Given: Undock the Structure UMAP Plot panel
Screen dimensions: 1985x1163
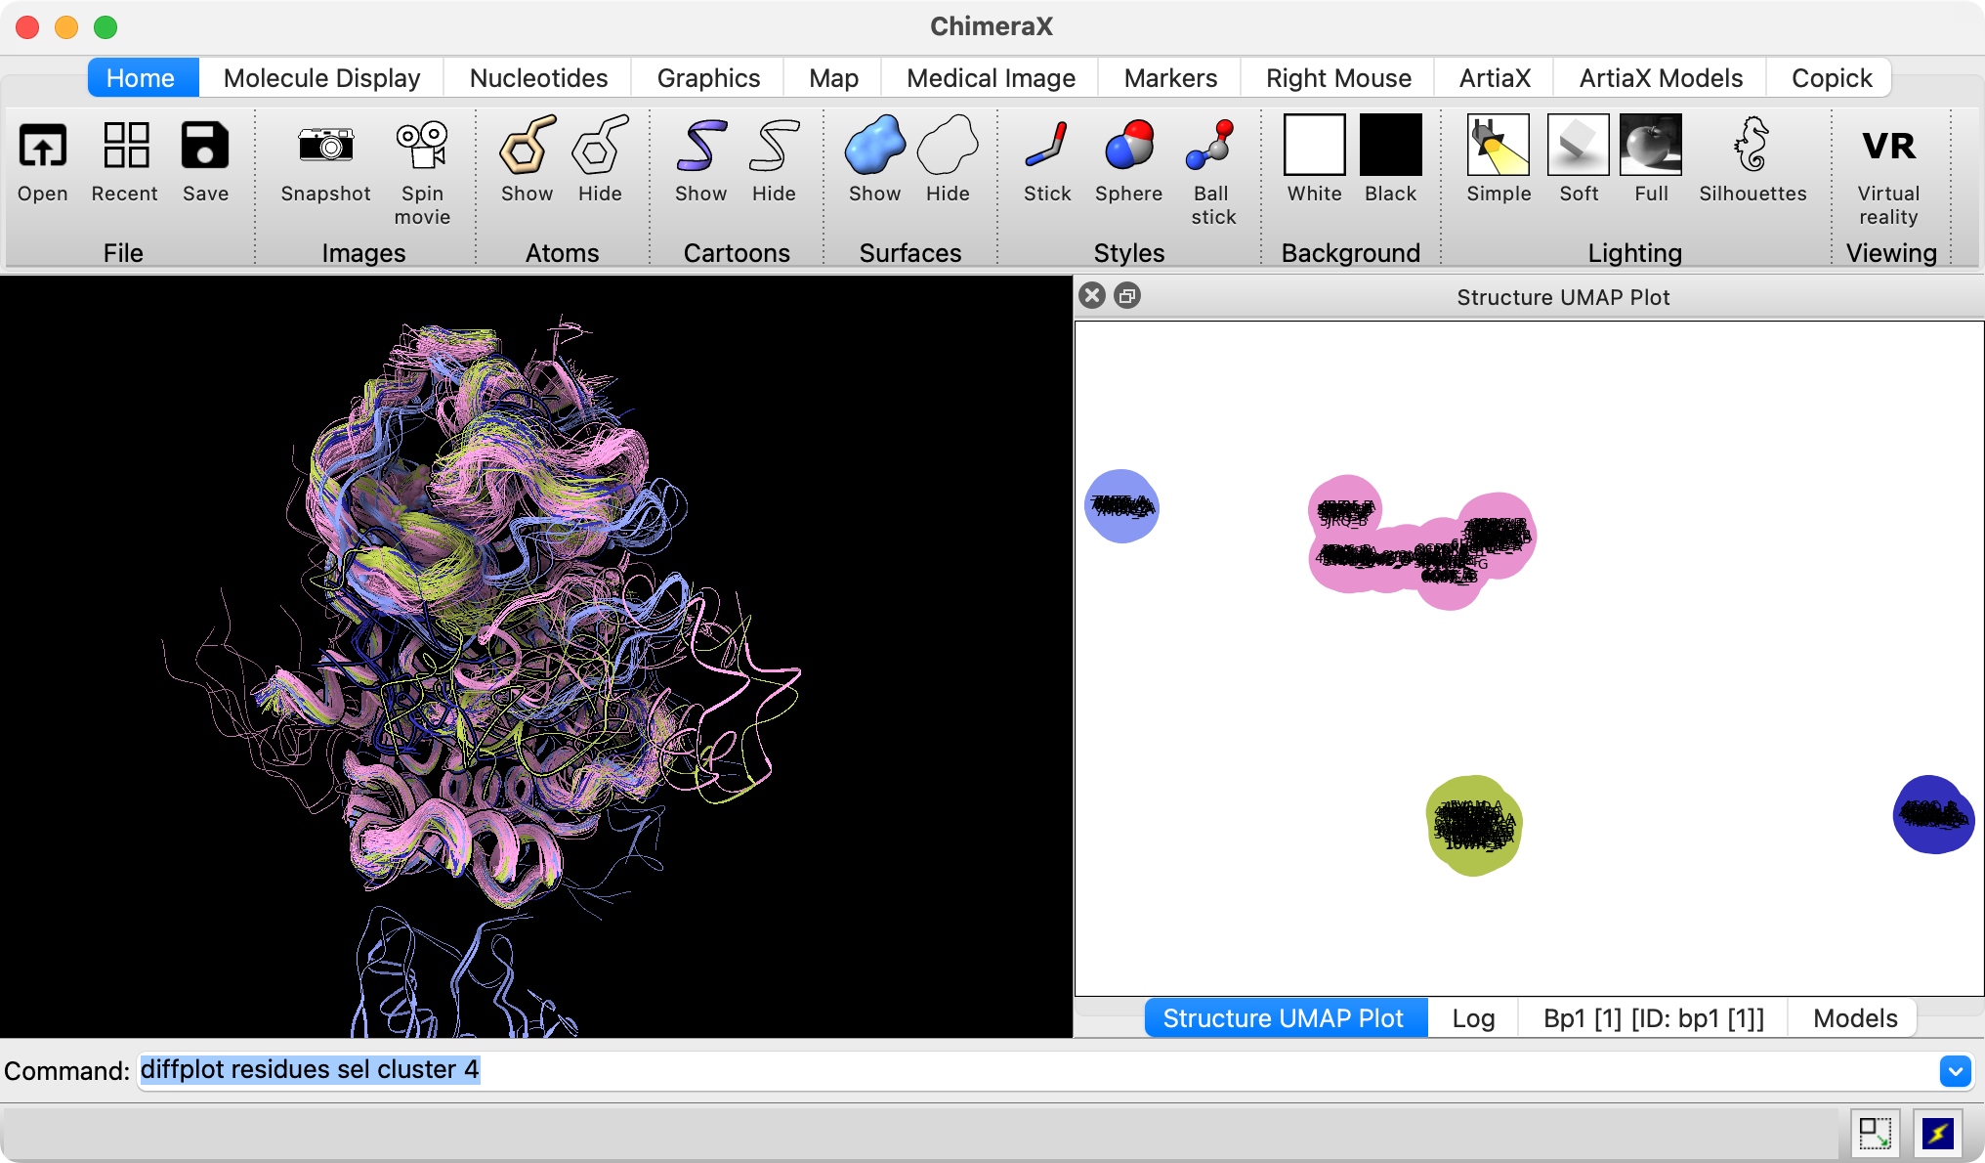Looking at the screenshot, I should (1127, 296).
